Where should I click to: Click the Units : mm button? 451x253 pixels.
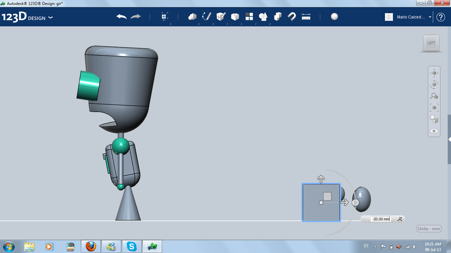click(429, 229)
